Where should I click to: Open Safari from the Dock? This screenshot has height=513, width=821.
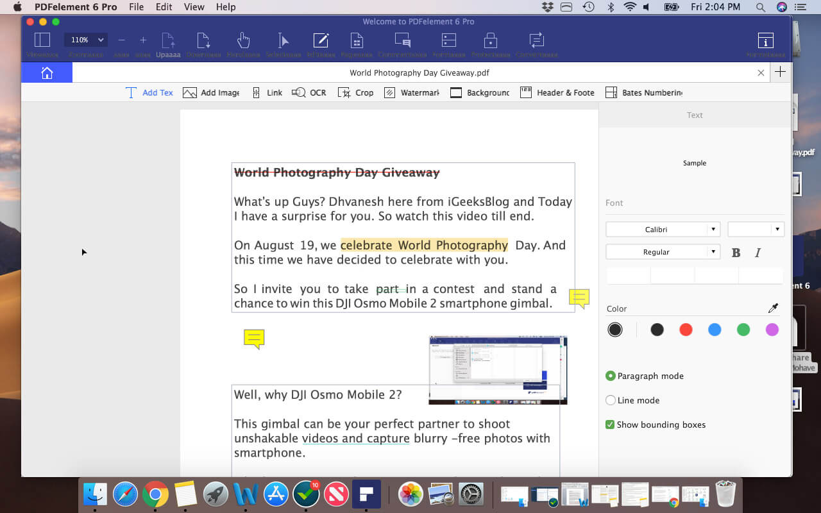[x=125, y=494]
